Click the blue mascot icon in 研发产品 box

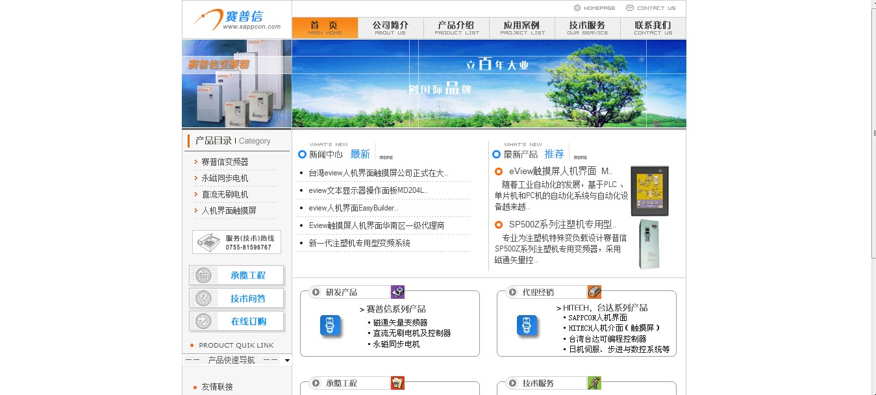tap(331, 325)
